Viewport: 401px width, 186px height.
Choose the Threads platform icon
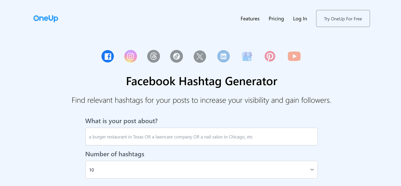coord(154,56)
